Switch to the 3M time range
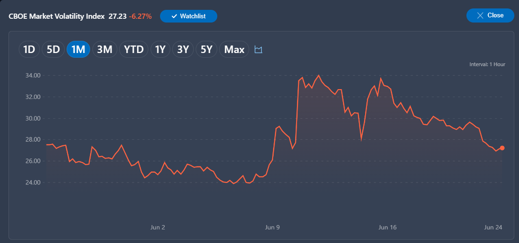519x243 pixels. (x=105, y=49)
